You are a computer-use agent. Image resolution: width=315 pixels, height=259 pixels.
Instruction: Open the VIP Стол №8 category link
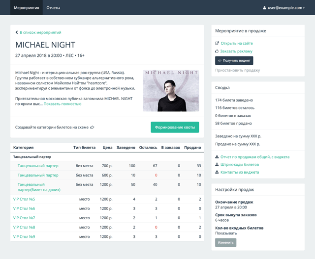tap(24, 227)
